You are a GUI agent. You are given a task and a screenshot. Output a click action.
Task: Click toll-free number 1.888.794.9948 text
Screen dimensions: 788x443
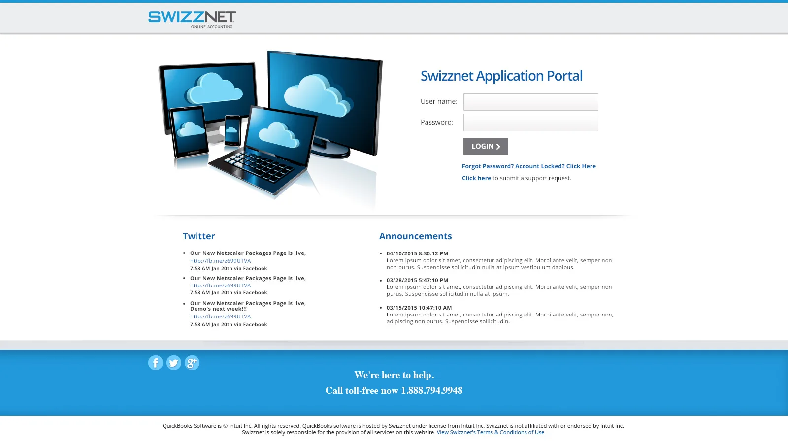pyautogui.click(x=431, y=391)
